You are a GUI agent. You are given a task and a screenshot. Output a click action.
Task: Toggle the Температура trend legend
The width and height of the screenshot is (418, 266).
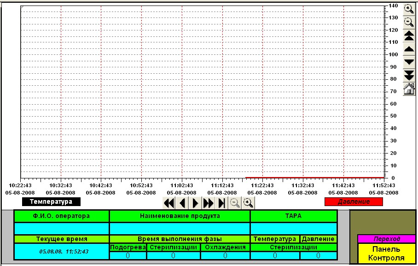point(51,202)
